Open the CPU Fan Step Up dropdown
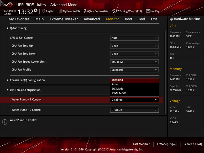204x153 pixels. pos(134,46)
